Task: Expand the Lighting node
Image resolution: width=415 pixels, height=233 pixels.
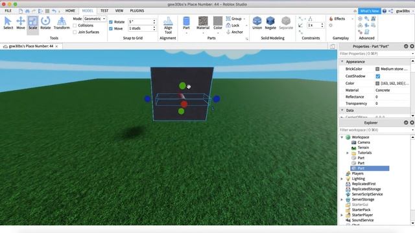Action: point(342,179)
